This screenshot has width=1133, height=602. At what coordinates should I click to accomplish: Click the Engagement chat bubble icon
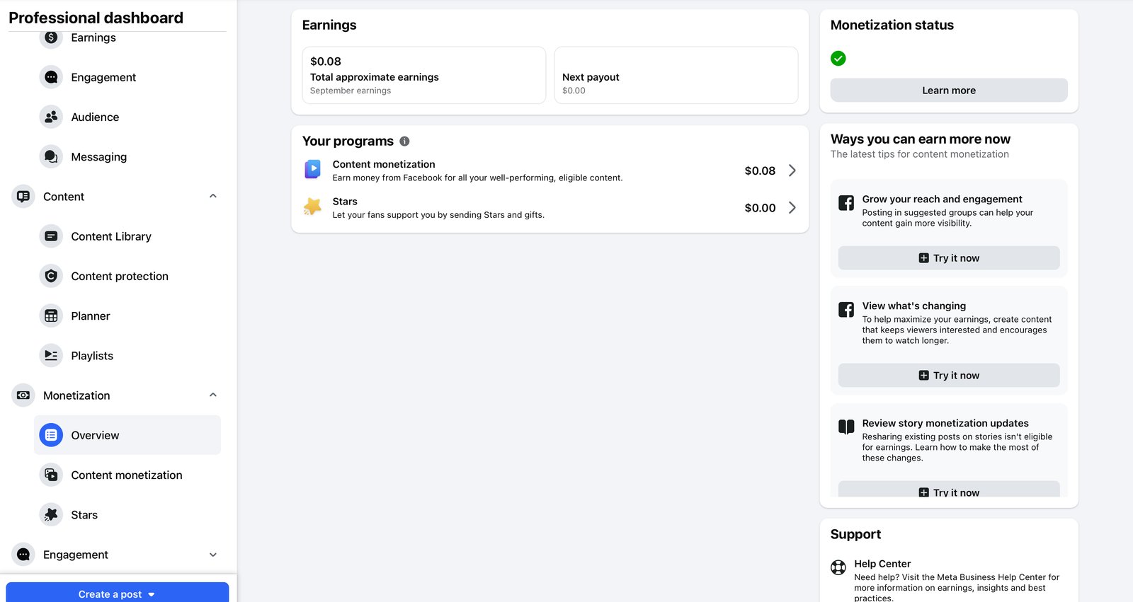pyautogui.click(x=51, y=77)
